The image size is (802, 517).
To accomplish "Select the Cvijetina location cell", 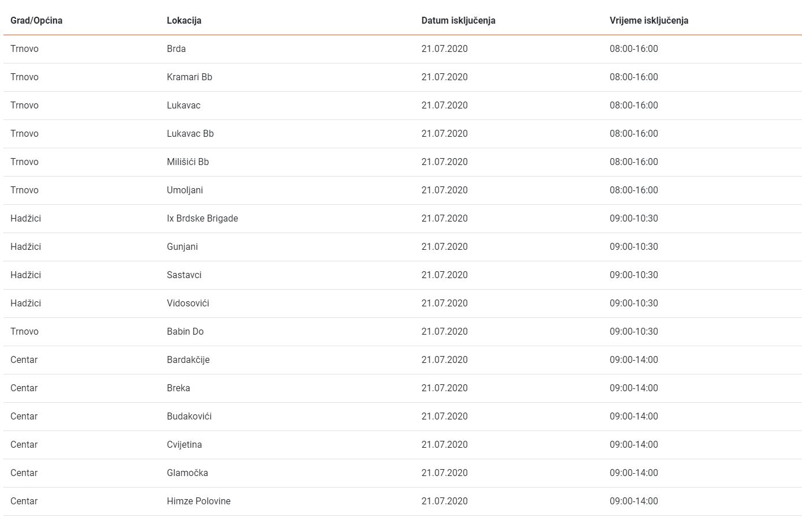I will (184, 444).
